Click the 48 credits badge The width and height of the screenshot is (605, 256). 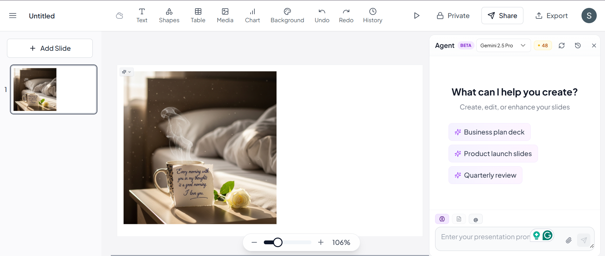point(543,45)
